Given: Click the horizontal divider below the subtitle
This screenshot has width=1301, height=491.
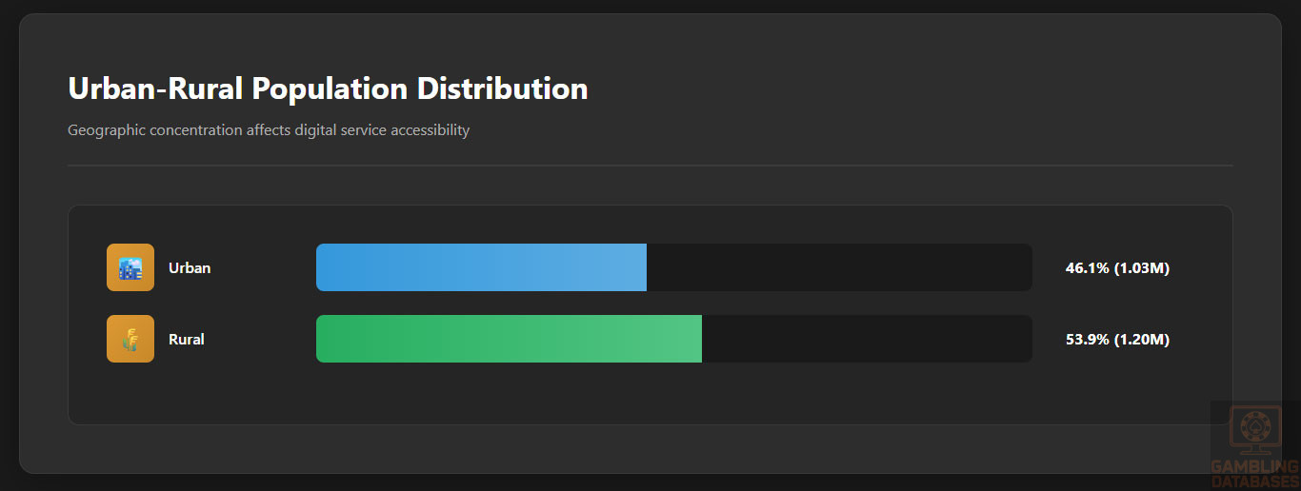Looking at the screenshot, I should point(650,166).
